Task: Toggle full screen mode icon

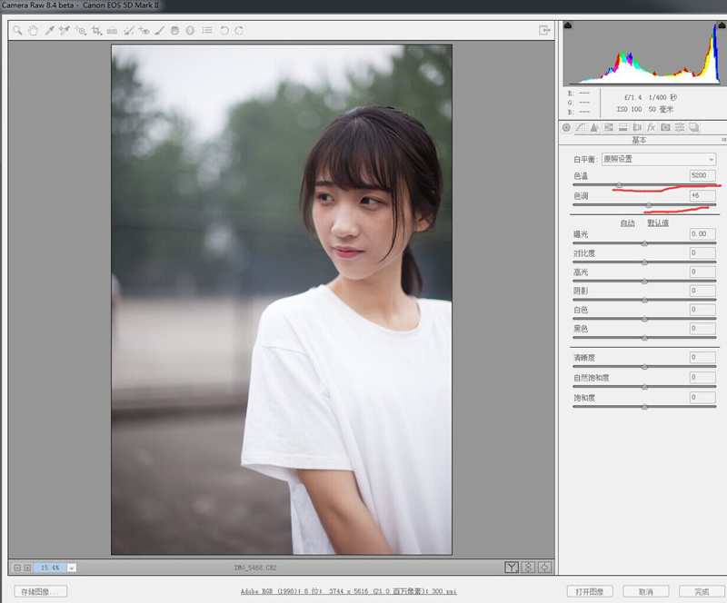Action: pos(544,30)
